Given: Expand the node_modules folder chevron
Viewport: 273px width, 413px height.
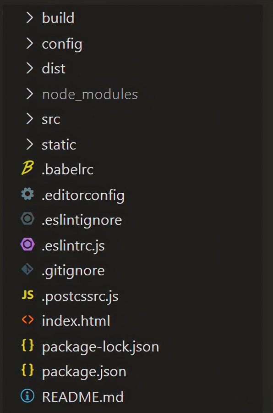Looking at the screenshot, I should point(30,94).
